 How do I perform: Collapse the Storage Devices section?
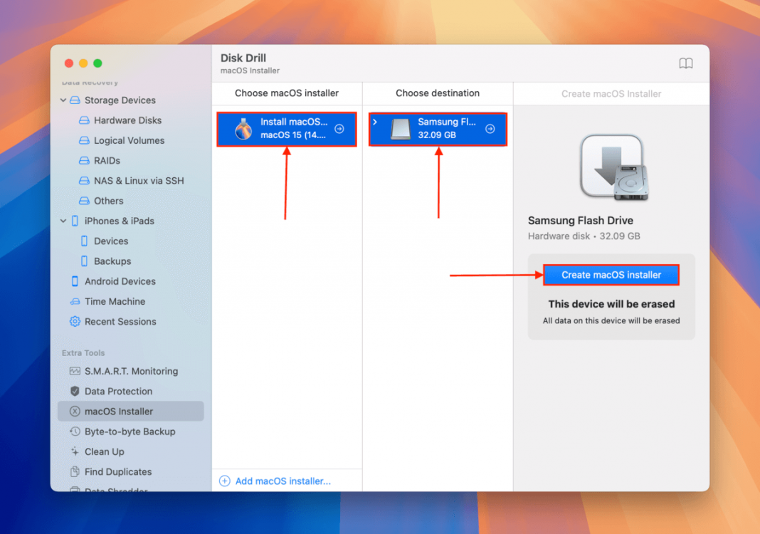(x=63, y=100)
